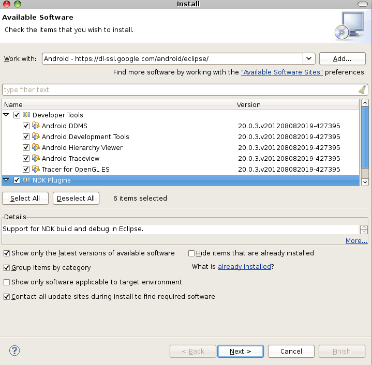Click Select All button
Viewport: 372px width, 365px height.
tap(25, 198)
